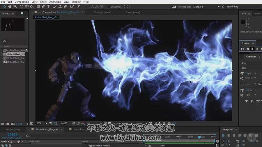Create new folder in Project panel
This screenshot has height=147, width=262.
(x=8, y=124)
